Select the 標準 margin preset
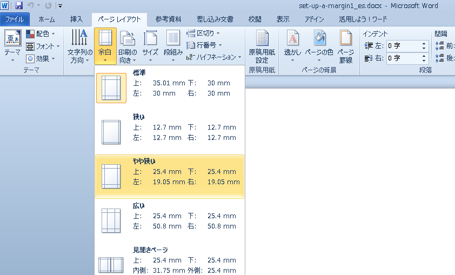Viewport: 455px width, 275px height. point(170,88)
